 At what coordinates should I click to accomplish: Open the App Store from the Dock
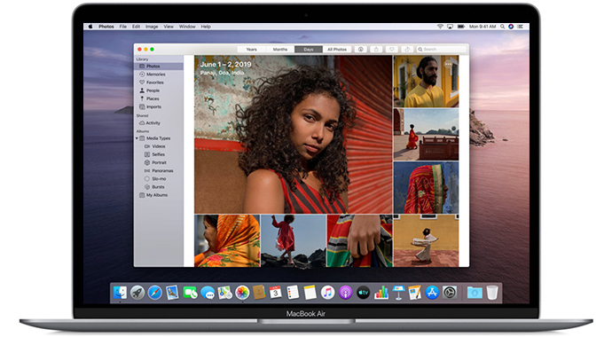432,293
